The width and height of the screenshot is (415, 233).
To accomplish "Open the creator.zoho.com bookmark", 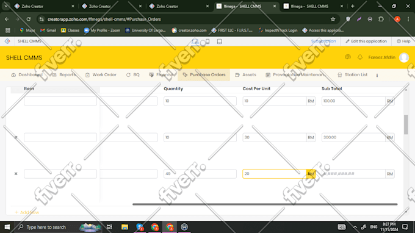I will tap(189, 30).
